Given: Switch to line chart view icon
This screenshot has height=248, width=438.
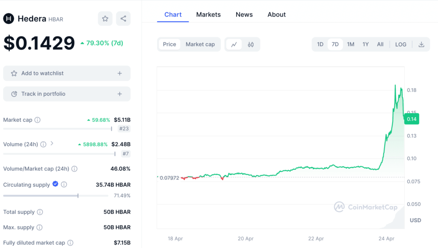Looking at the screenshot, I should (234, 44).
